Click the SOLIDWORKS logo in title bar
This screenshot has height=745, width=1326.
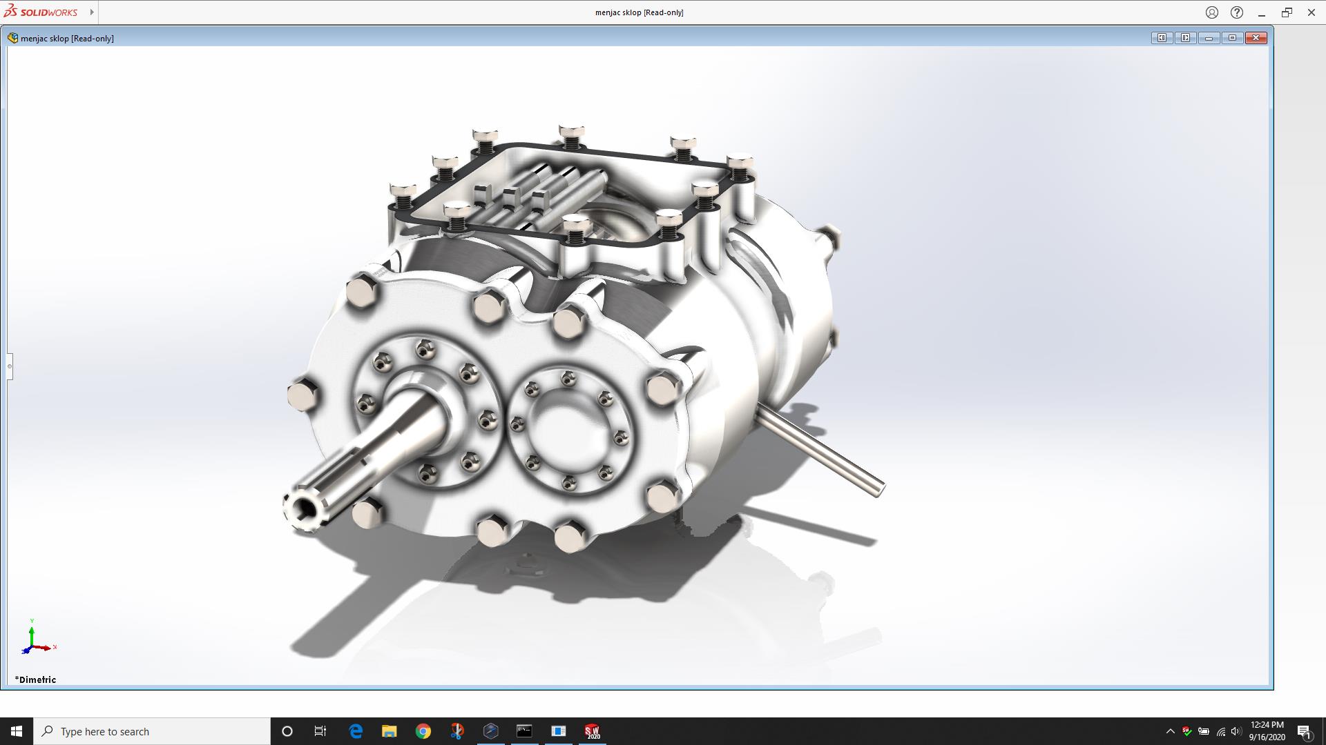click(x=40, y=12)
